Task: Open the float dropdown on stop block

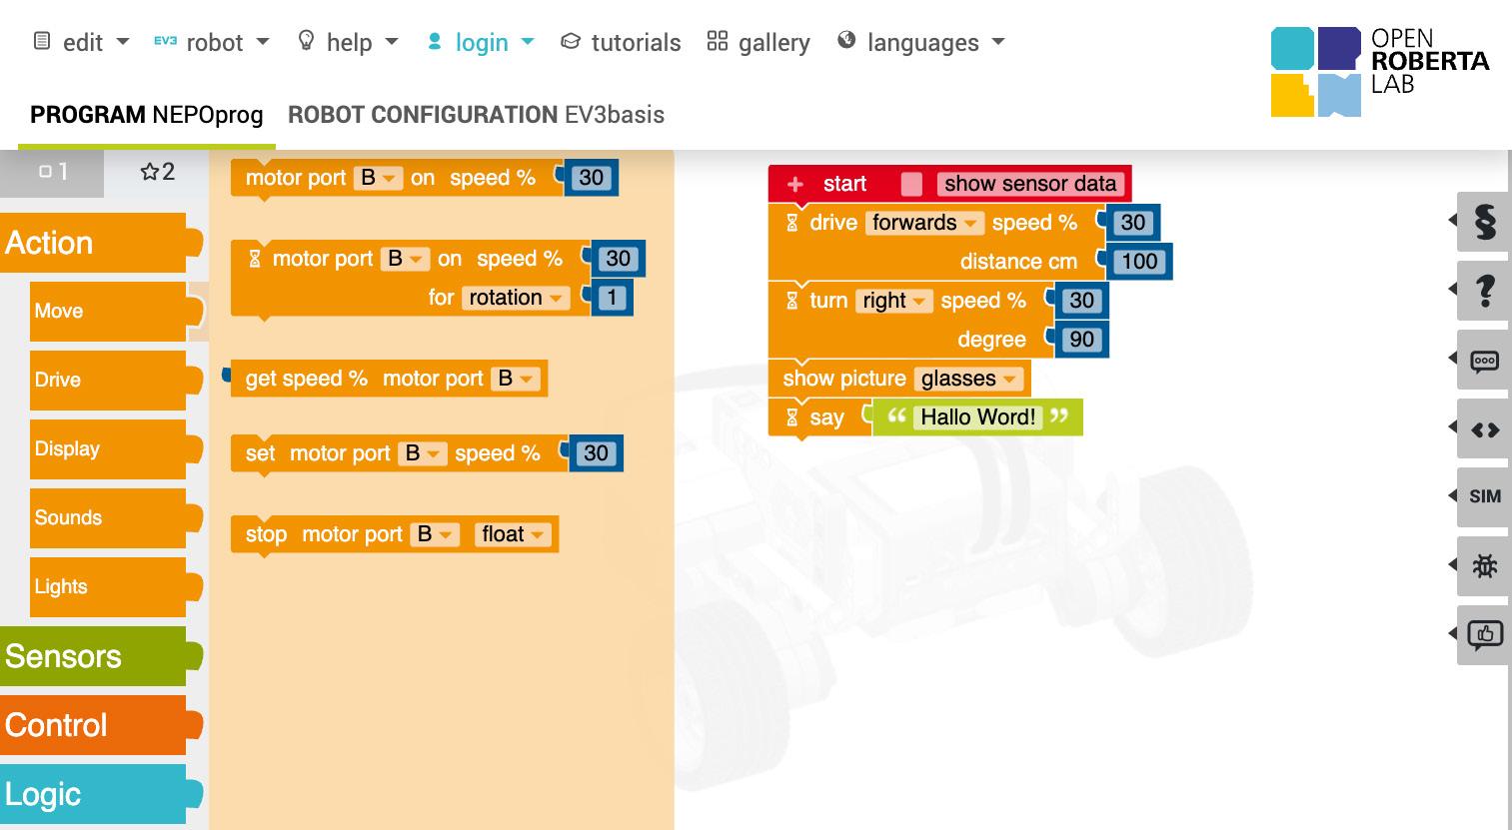Action: point(513,534)
